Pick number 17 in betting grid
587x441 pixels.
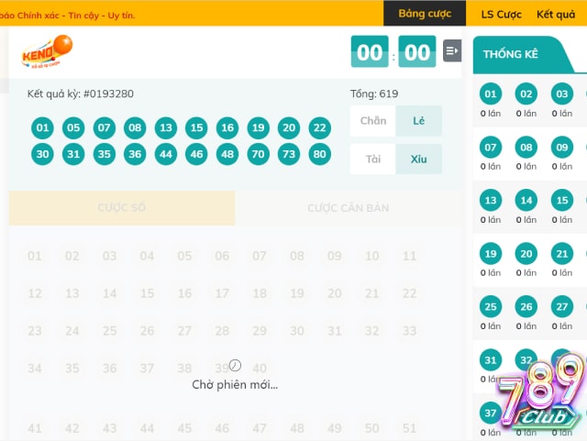pos(222,293)
